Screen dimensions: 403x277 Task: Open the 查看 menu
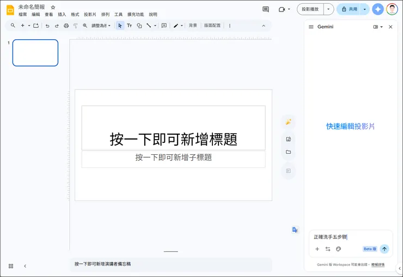pos(49,14)
